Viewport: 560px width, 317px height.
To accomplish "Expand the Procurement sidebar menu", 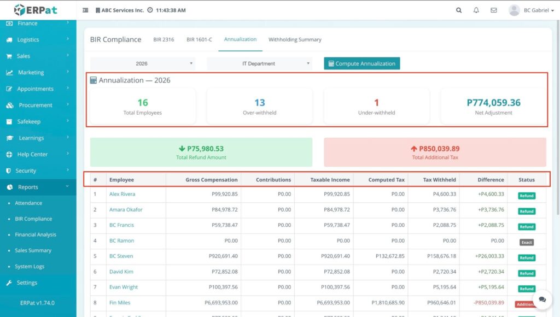I will pyautogui.click(x=36, y=105).
